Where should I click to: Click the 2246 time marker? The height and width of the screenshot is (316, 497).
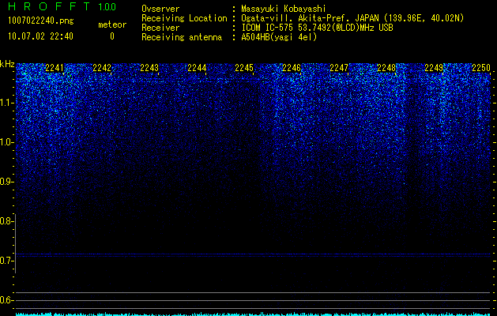[292, 68]
